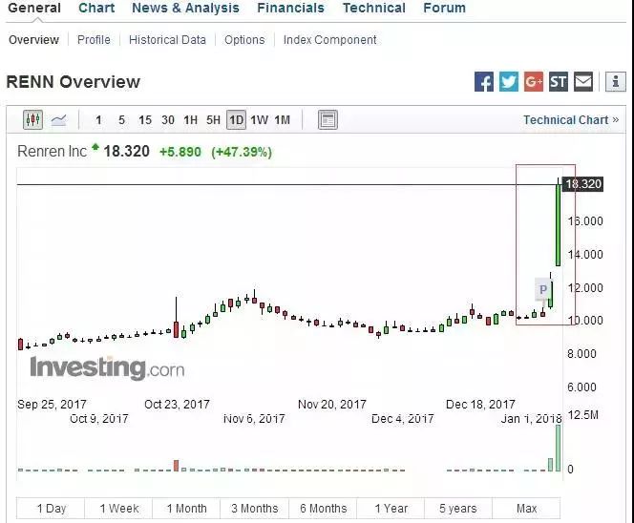Set chart interval to 30 minutes
Screen dimensions: 634x523
click(168, 120)
